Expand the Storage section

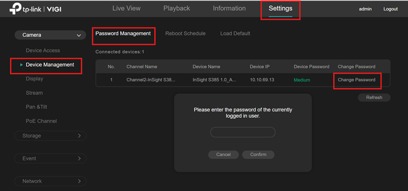click(x=50, y=136)
